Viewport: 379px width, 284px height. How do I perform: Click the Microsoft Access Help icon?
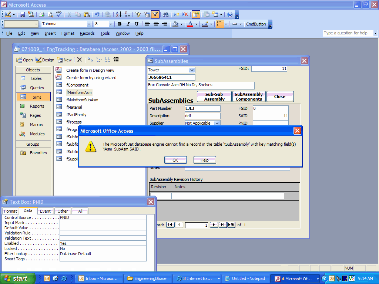click(230, 14)
